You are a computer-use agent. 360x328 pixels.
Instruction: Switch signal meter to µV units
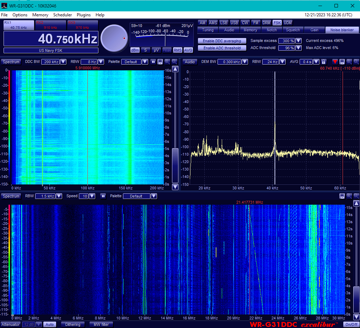pyautogui.click(x=156, y=50)
